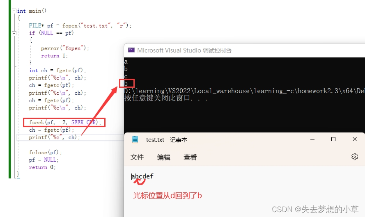Open the 文件 menu in Notepad

pyautogui.click(x=137, y=157)
